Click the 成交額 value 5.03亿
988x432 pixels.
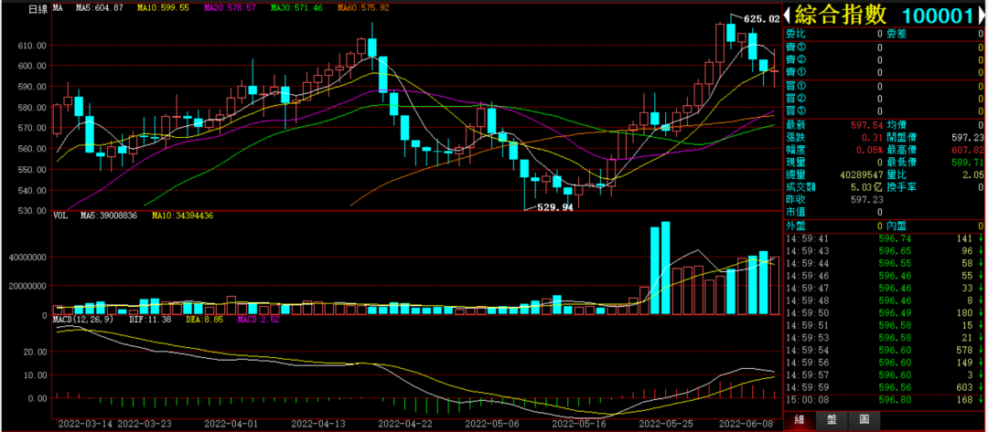pos(868,186)
